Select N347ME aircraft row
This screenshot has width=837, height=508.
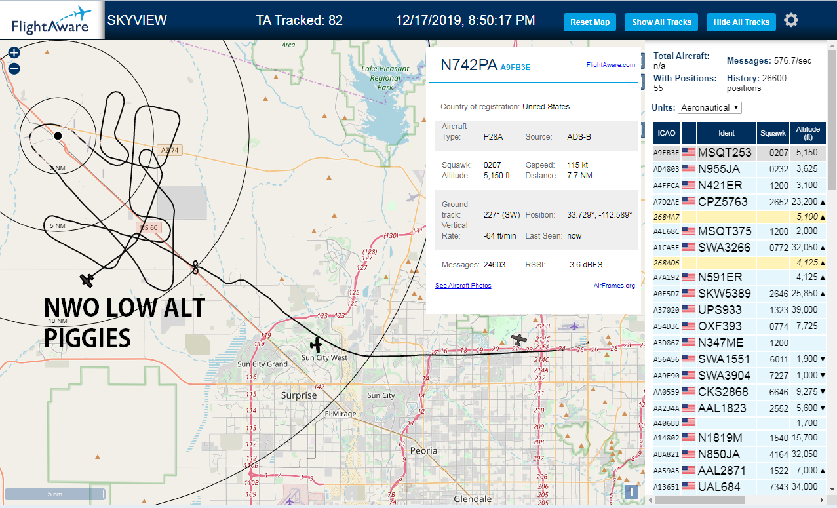coord(739,343)
